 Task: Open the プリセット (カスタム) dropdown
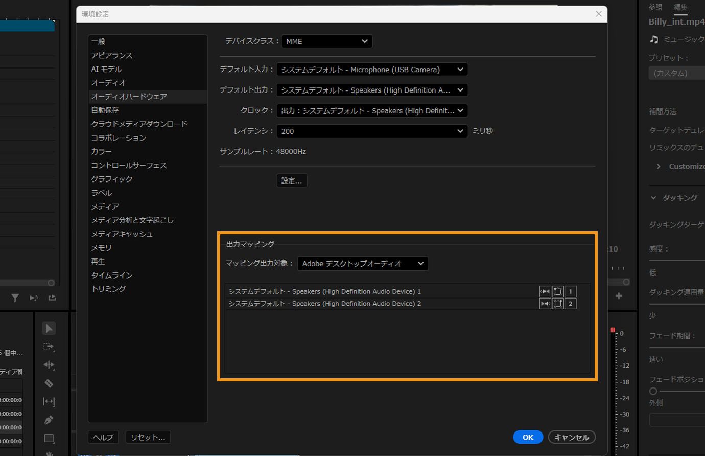tap(677, 73)
